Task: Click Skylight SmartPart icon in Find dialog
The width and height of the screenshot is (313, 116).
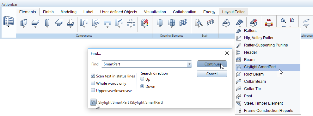Action: [x=93, y=102]
